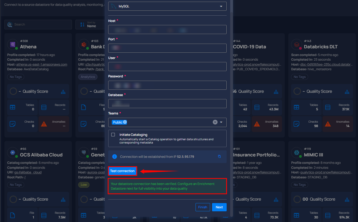Viewport: 358px width, 222px height.
Task: Click Athena Records icon
Action: coord(44,107)
